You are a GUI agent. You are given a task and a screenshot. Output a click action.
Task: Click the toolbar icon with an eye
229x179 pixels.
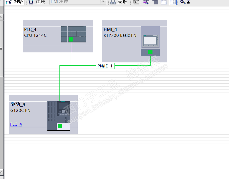(146, 2)
